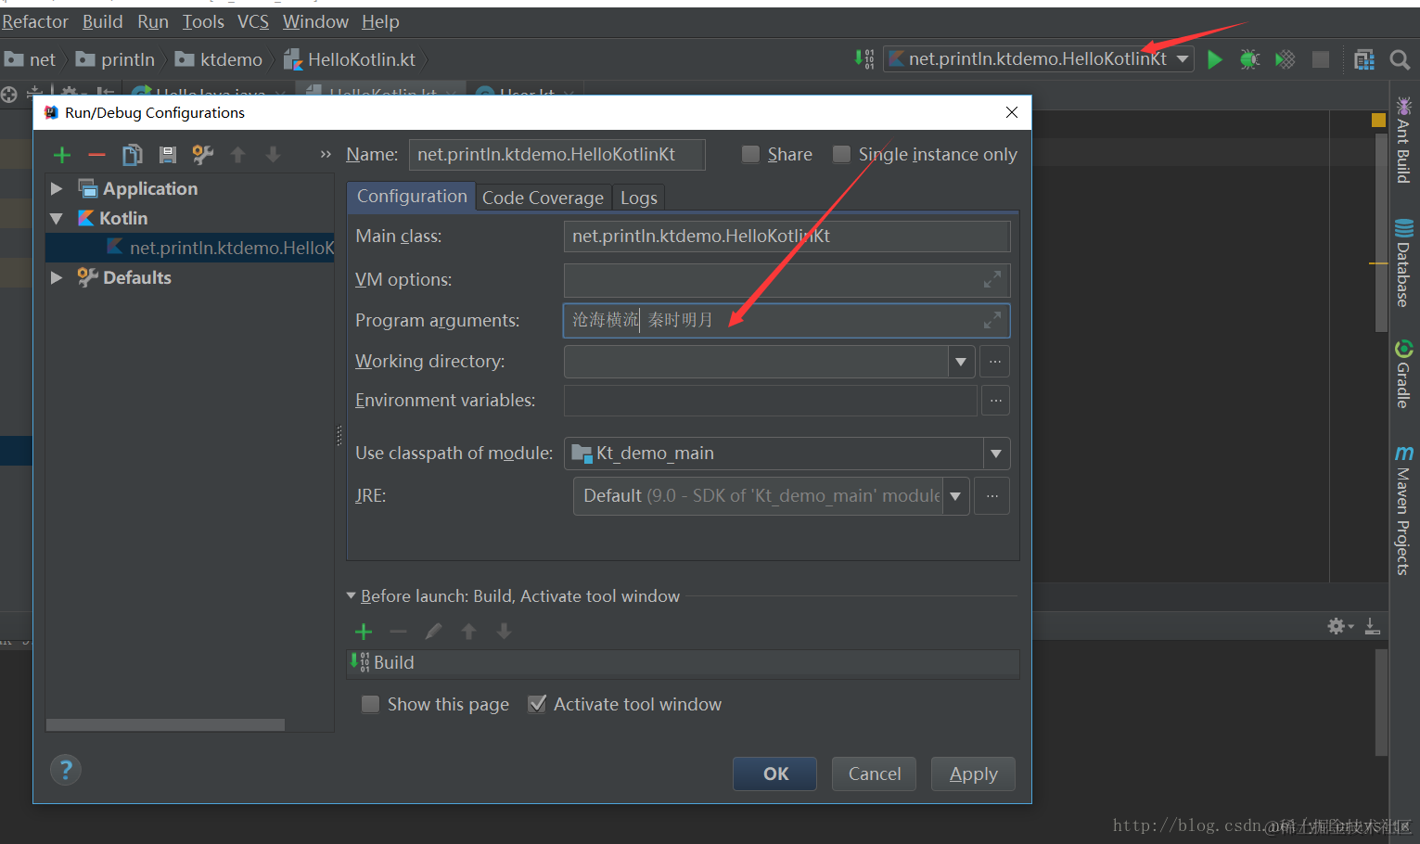Uncheck Activate tool window

[x=536, y=704]
